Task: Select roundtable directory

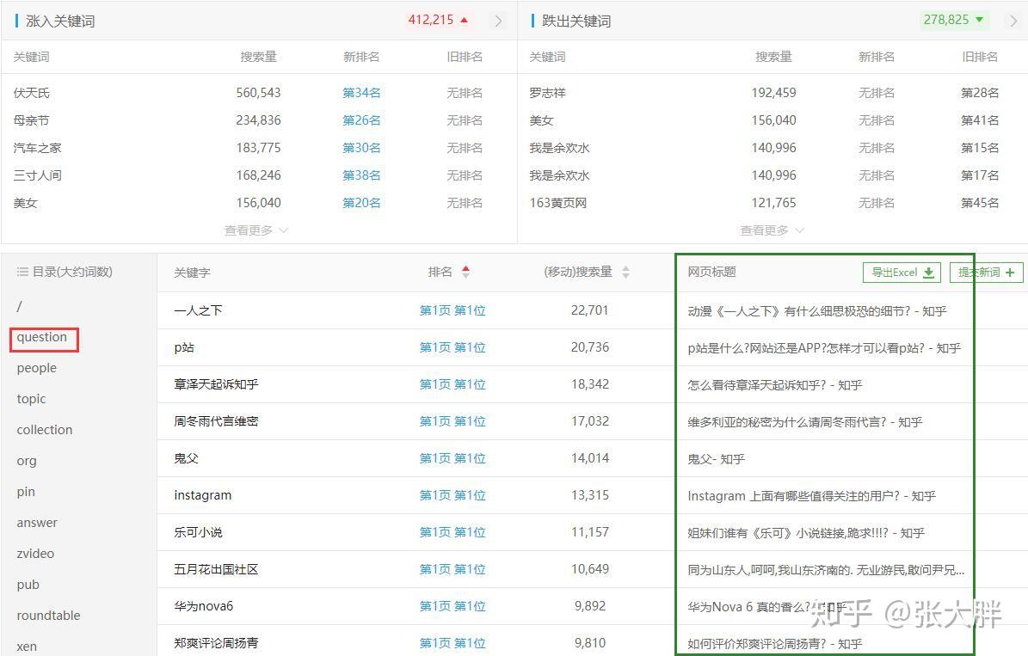Action: tap(48, 616)
